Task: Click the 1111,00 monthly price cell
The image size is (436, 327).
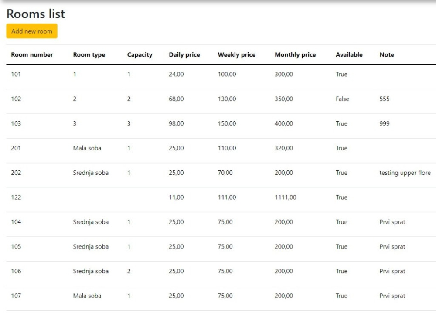Action: coord(286,198)
